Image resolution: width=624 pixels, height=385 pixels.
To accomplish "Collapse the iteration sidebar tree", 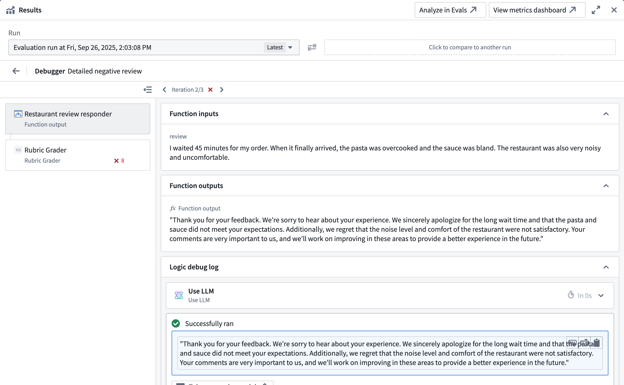I will tap(147, 89).
